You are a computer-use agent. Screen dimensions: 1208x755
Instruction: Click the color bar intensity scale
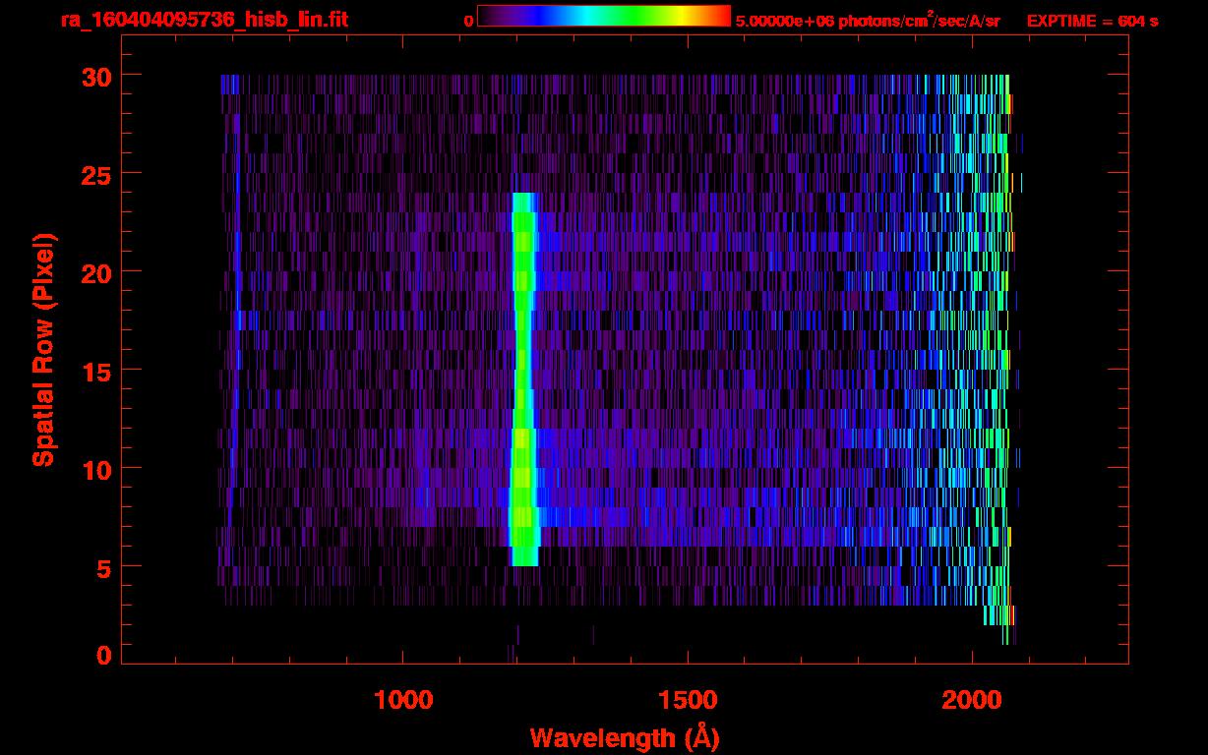pyautogui.click(x=604, y=16)
